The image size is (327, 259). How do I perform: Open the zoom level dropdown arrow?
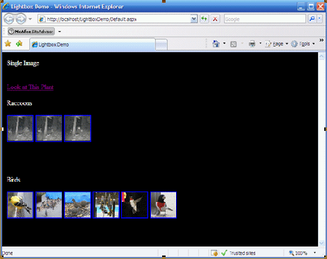click(x=314, y=253)
